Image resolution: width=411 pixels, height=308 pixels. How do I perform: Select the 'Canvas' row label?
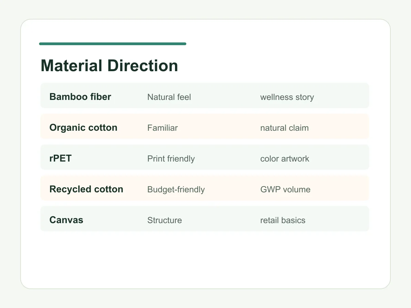pyautogui.click(x=66, y=220)
